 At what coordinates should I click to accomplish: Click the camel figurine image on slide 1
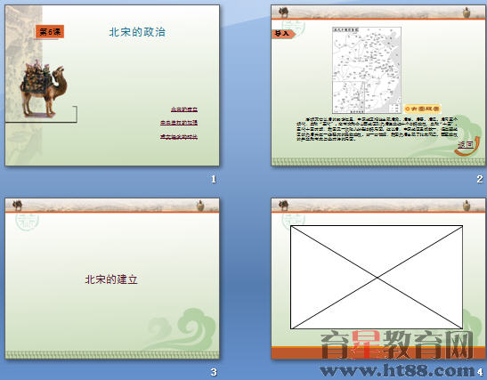[x=43, y=88]
